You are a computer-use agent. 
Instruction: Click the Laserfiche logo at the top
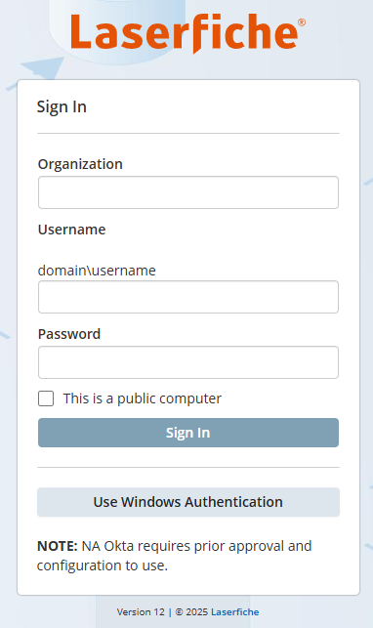tap(187, 33)
